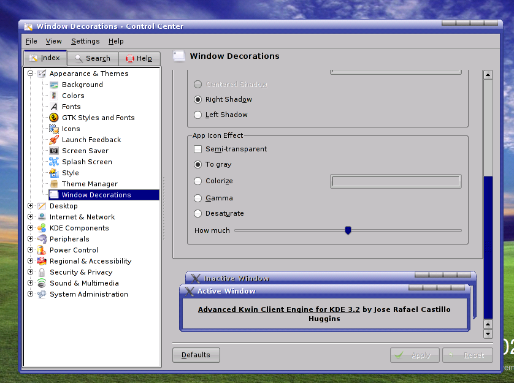
Task: Click the Sound & Multimedia icon
Action: pos(42,283)
